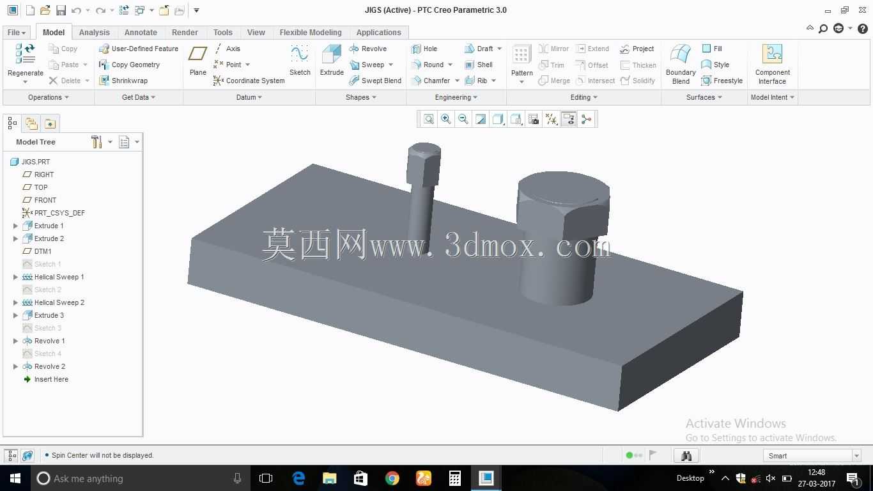Launch the Freestyle tool
This screenshot has height=491, width=873.
[722, 81]
